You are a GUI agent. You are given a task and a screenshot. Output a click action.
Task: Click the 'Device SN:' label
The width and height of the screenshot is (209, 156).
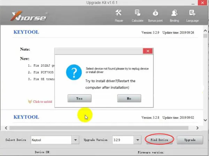point(42,152)
